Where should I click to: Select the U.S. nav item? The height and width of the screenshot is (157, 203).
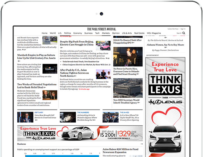click(60, 33)
